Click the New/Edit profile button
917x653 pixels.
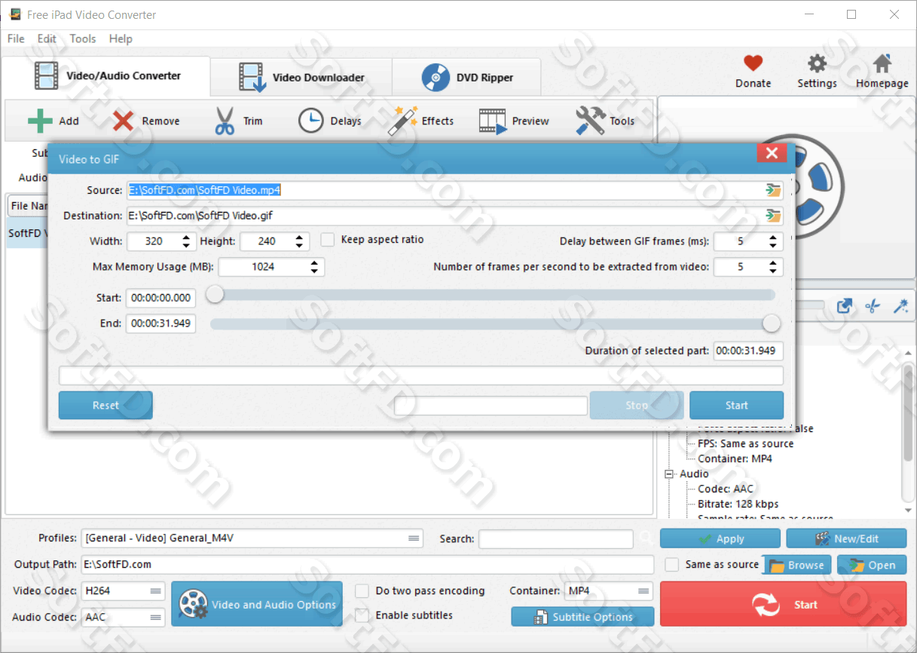846,538
